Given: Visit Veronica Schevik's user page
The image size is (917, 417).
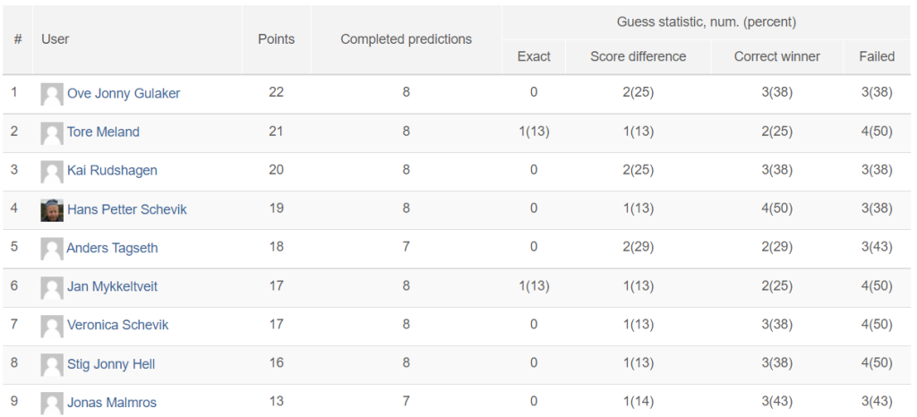Looking at the screenshot, I should tap(117, 325).
